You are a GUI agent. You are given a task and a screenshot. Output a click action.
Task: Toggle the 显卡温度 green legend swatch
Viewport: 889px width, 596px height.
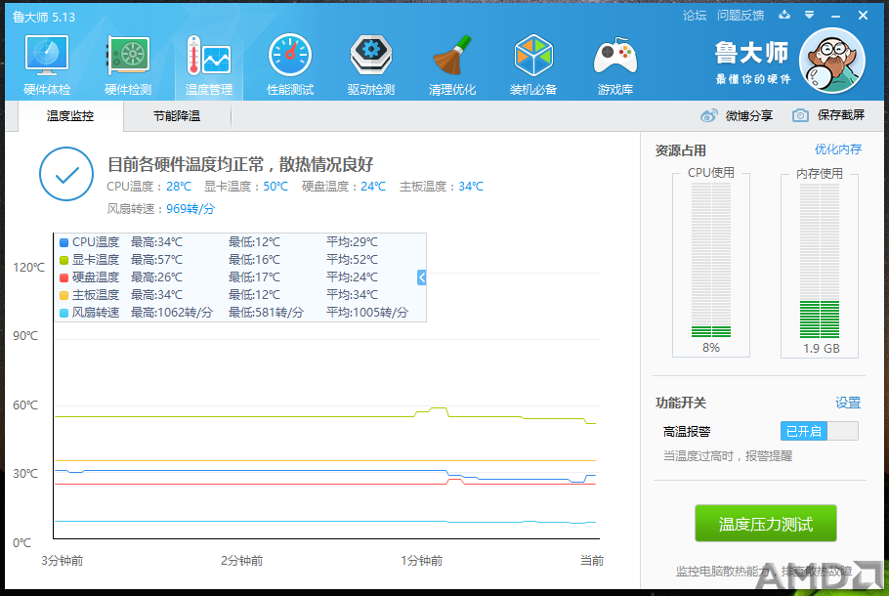pos(64,260)
